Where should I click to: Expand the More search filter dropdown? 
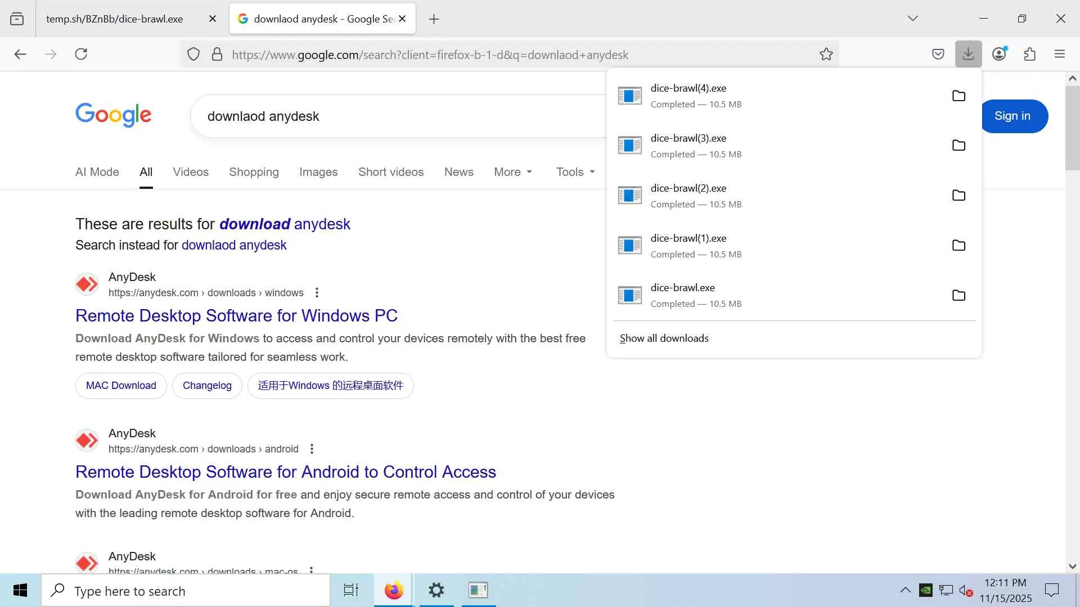click(512, 172)
